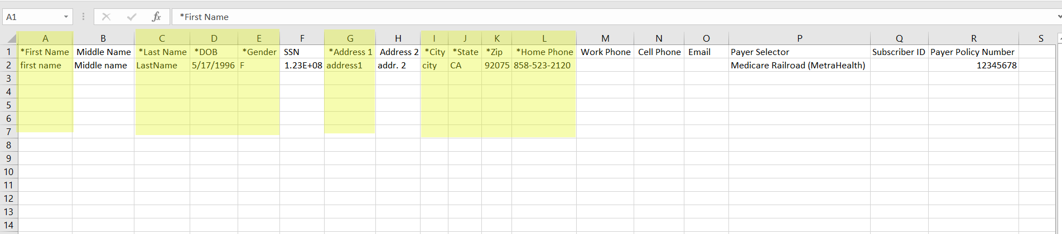
Task: Click the *Home Phone header cell
Action: 544,52
